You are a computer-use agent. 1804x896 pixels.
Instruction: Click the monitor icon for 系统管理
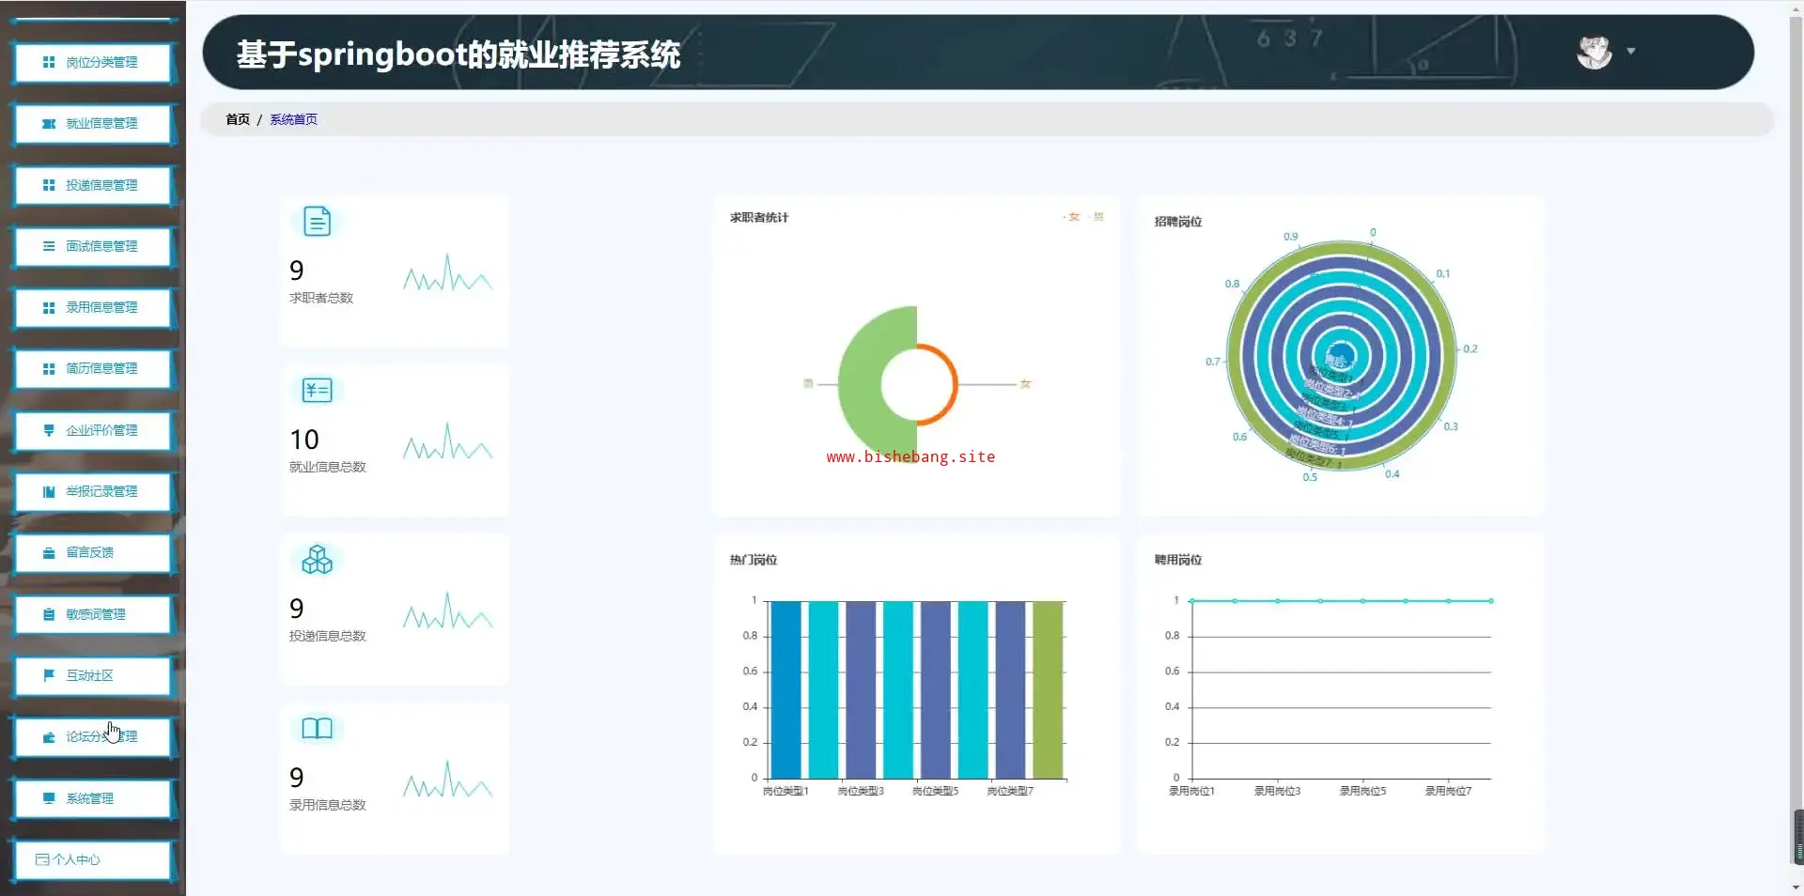[x=49, y=798]
